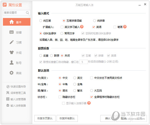Screen dimensions: 150x125
Task: Click the auto-hide seconds field
Action: 84,62
